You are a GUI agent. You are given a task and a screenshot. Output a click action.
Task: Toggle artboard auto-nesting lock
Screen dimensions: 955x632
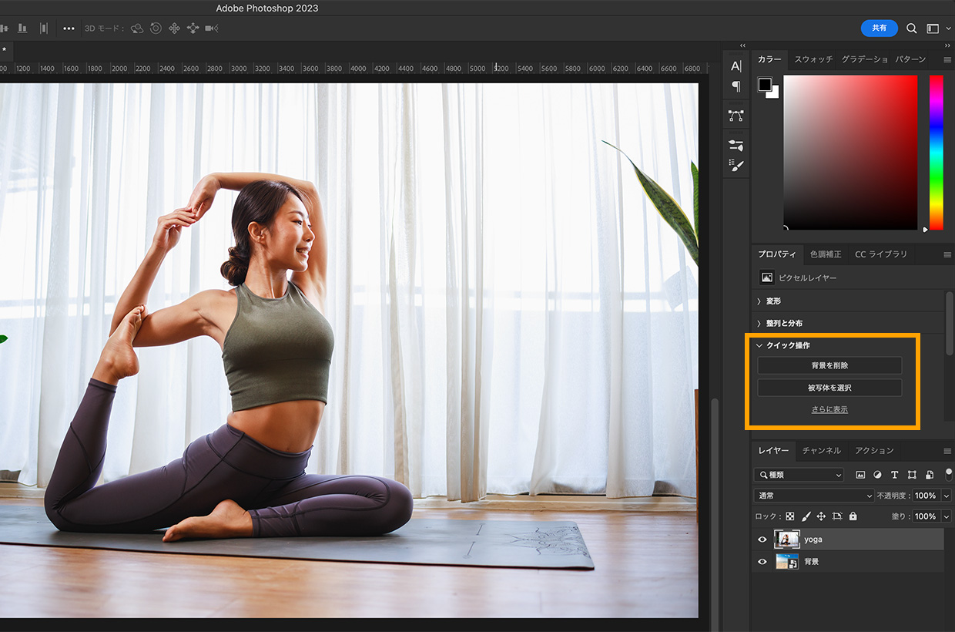pos(837,516)
